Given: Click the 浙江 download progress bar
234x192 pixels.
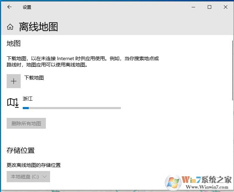Looking at the screenshot, I should coord(72,108).
